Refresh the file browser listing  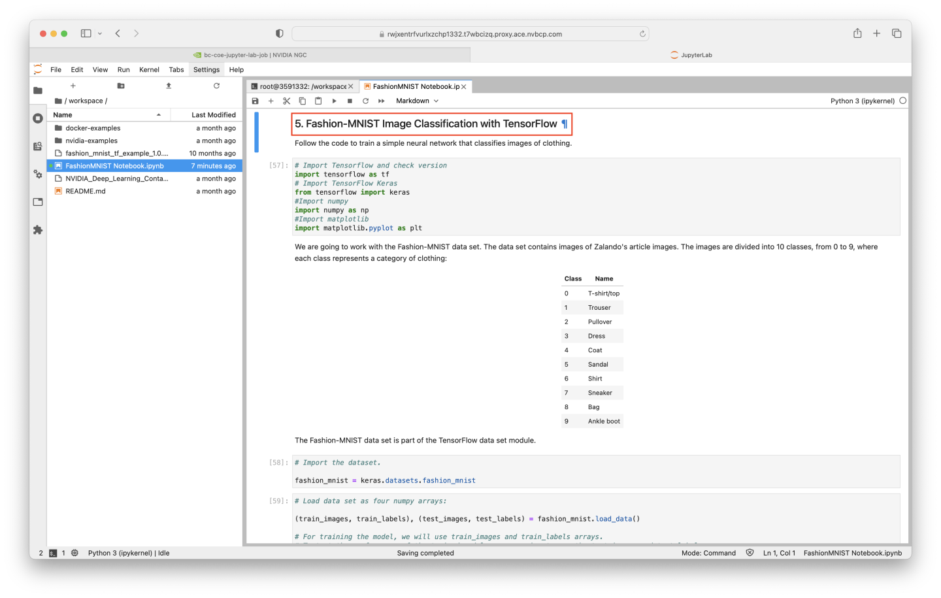[216, 86]
